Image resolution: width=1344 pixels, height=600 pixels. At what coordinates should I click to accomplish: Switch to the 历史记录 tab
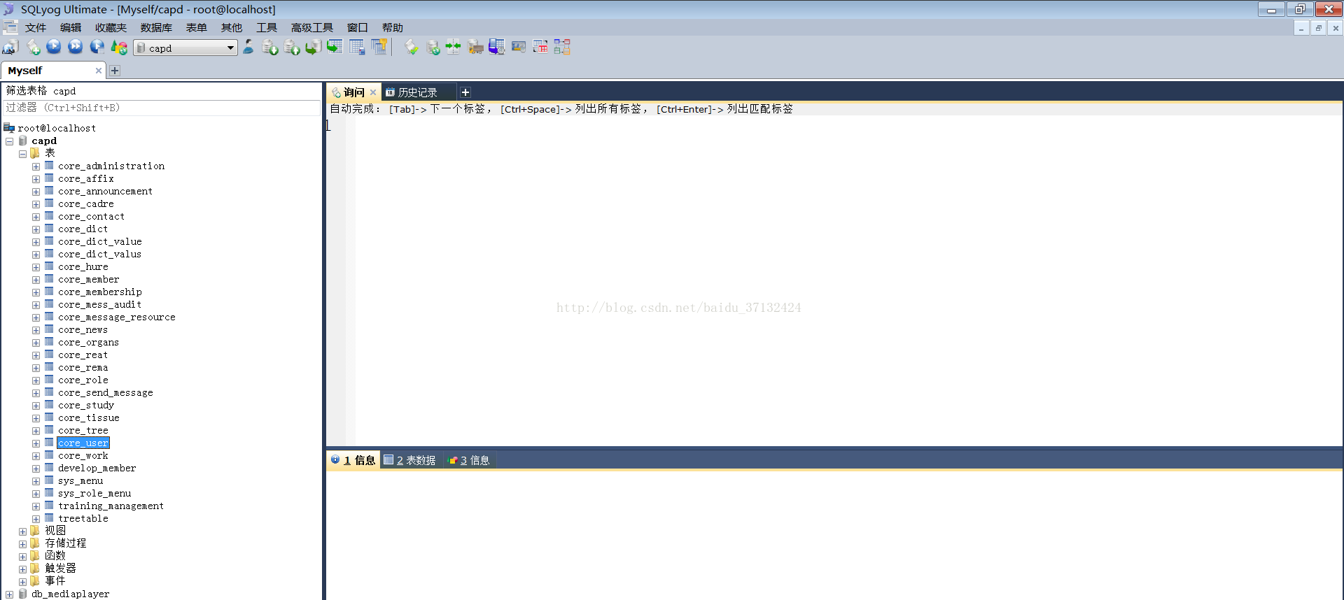point(417,92)
